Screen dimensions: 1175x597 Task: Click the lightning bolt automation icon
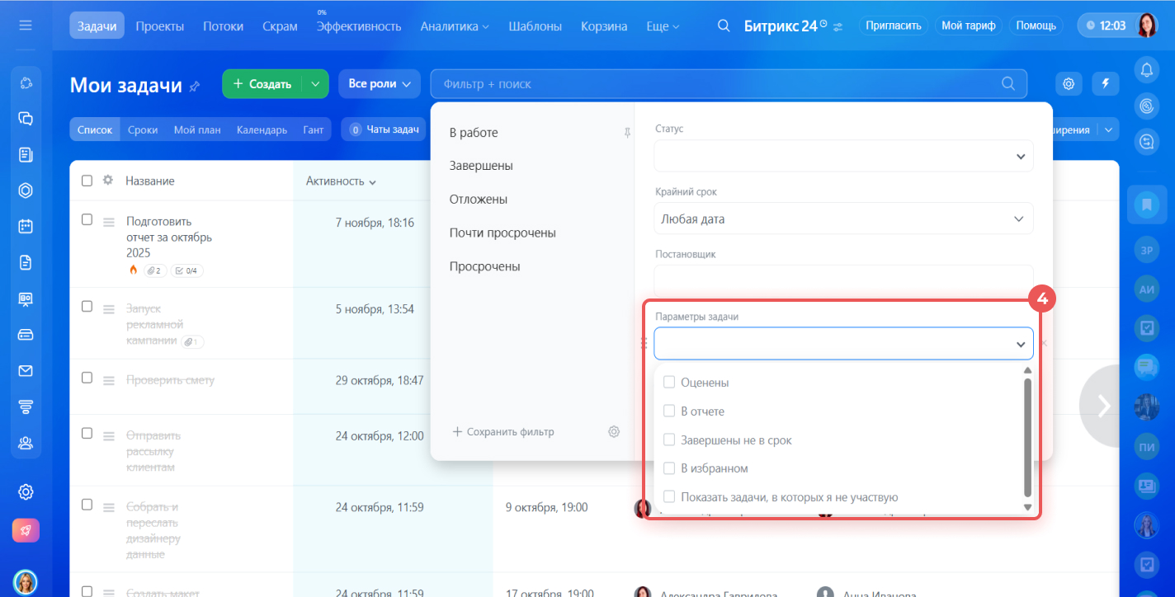click(x=1106, y=83)
